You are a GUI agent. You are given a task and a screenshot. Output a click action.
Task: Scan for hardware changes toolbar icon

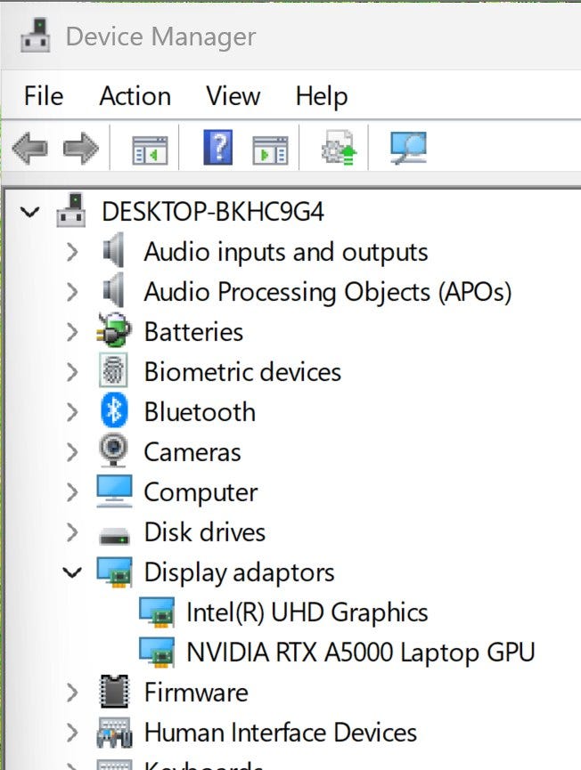(x=408, y=148)
